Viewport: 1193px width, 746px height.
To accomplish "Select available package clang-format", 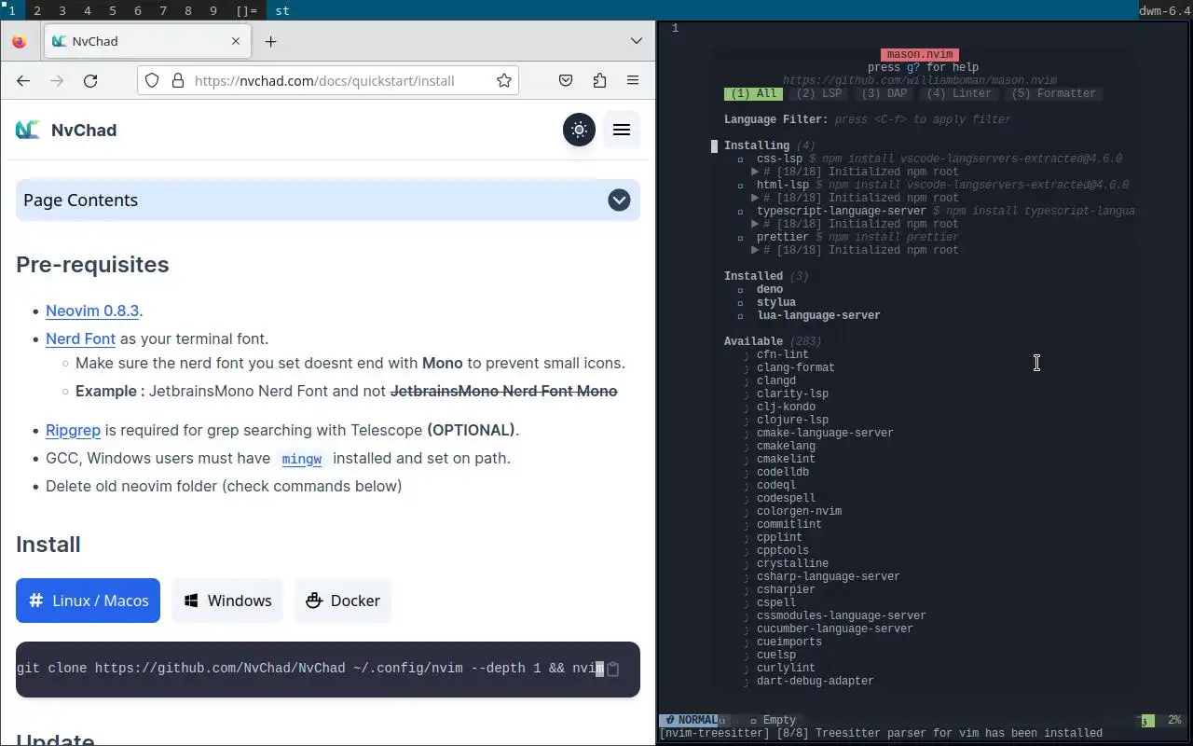I will point(796,367).
